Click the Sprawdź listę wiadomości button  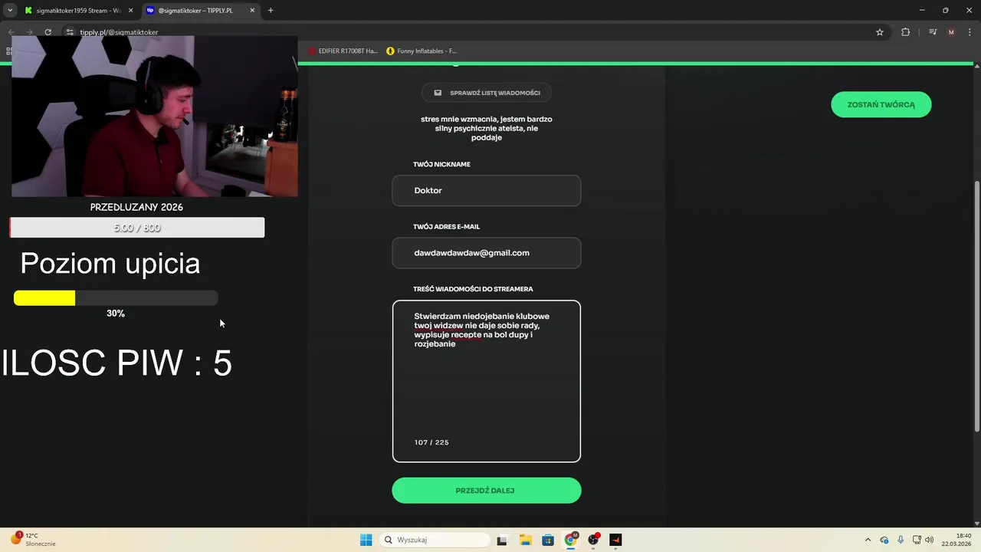[x=486, y=93]
